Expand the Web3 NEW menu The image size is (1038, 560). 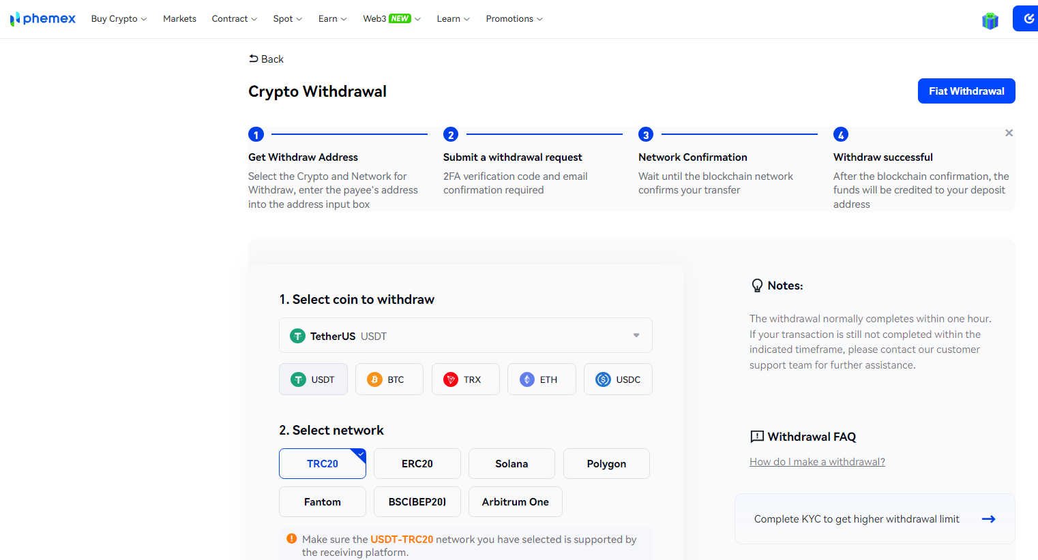click(x=392, y=18)
